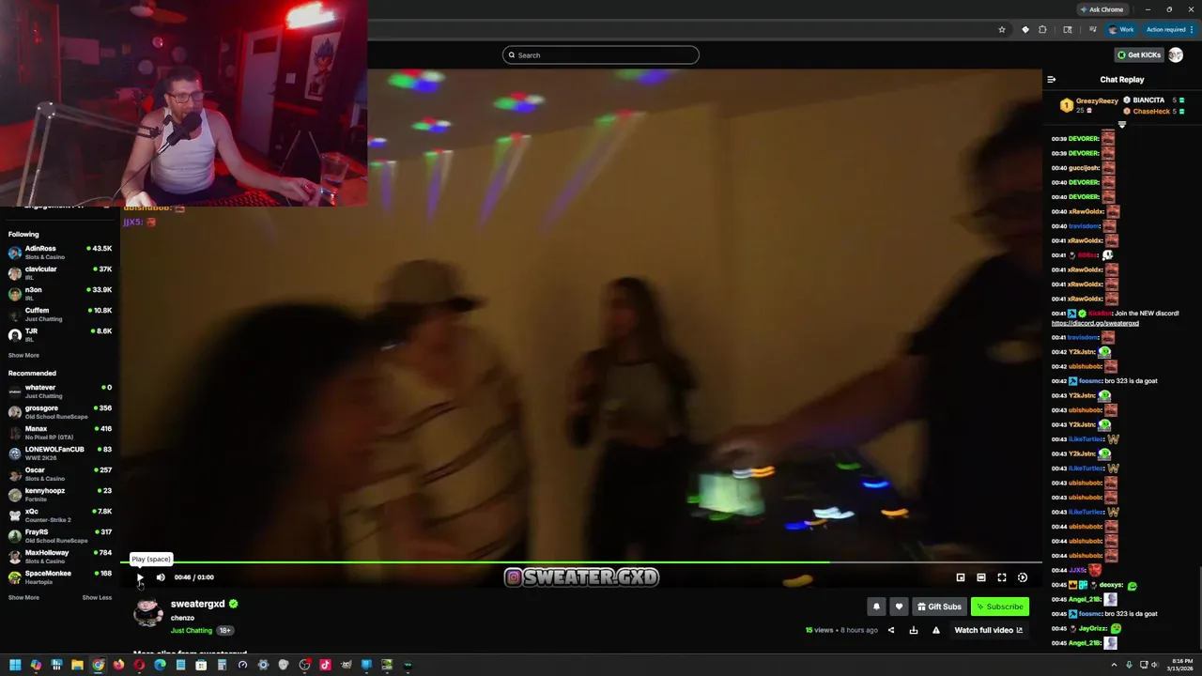
Task: Open SpaceMonkee recommended channel
Action: pos(60,577)
